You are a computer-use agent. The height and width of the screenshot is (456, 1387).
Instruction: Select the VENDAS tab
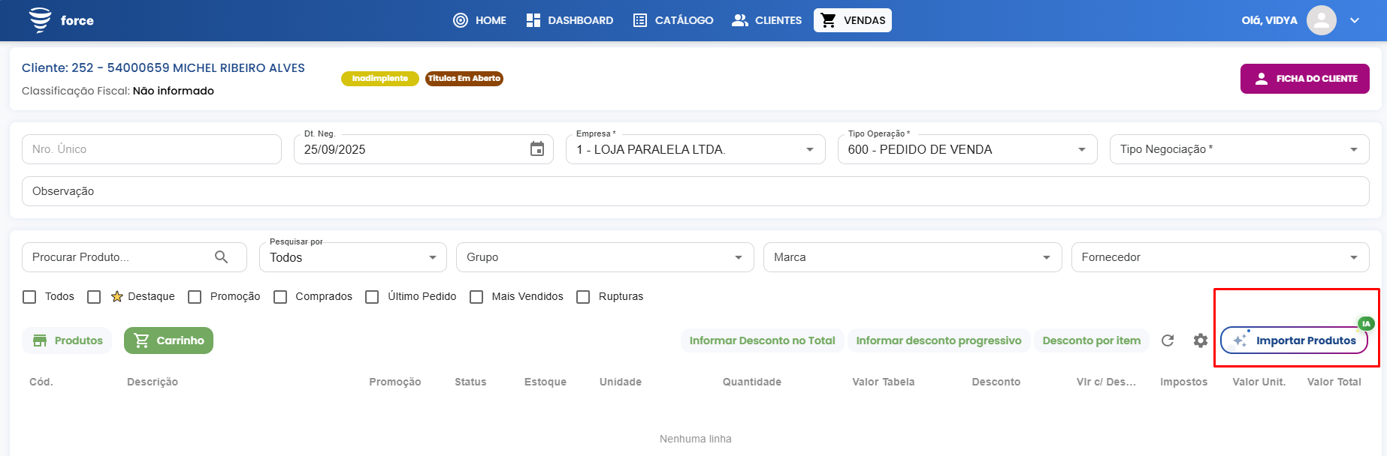click(x=853, y=20)
